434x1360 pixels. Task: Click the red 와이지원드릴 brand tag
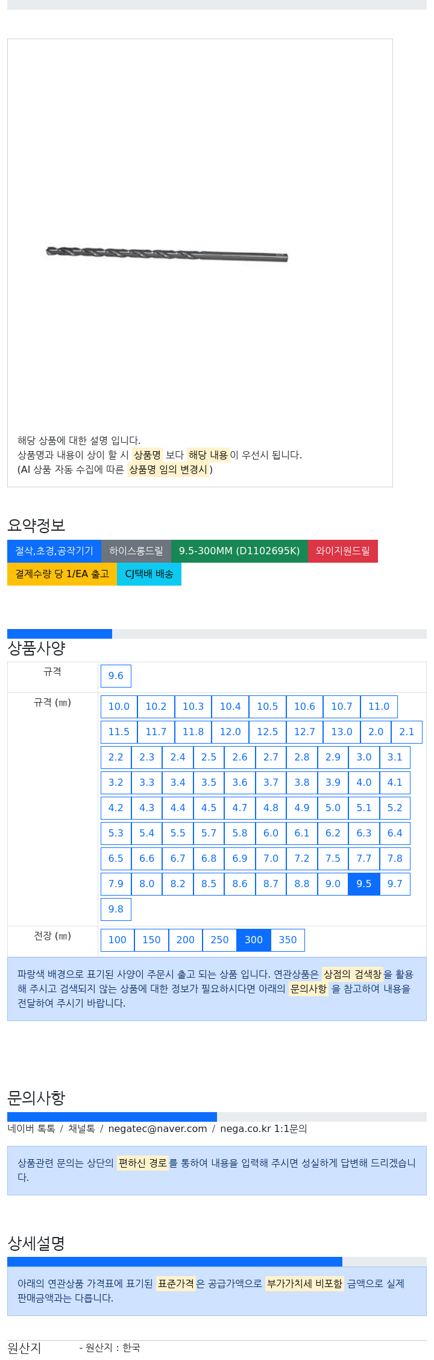343,551
